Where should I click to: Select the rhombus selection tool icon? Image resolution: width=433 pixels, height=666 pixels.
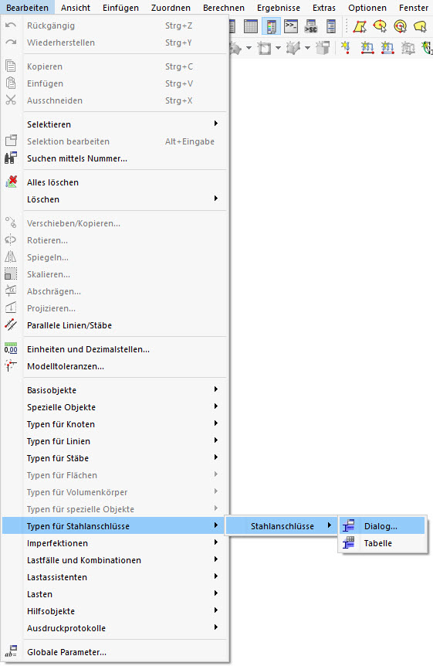360,26
